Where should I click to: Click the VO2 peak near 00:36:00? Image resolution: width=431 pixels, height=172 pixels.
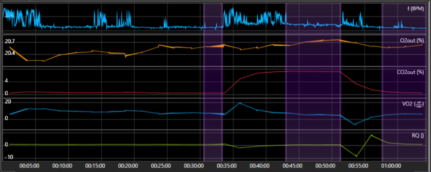(x=239, y=103)
